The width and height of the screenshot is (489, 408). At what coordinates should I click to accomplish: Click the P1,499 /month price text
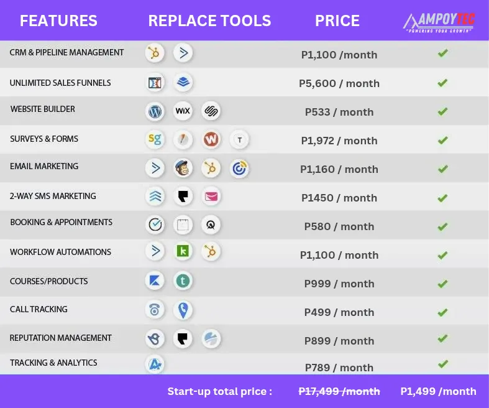pyautogui.click(x=438, y=391)
